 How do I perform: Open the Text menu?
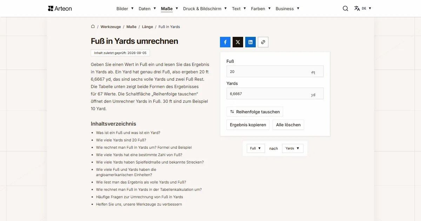pos(239,8)
